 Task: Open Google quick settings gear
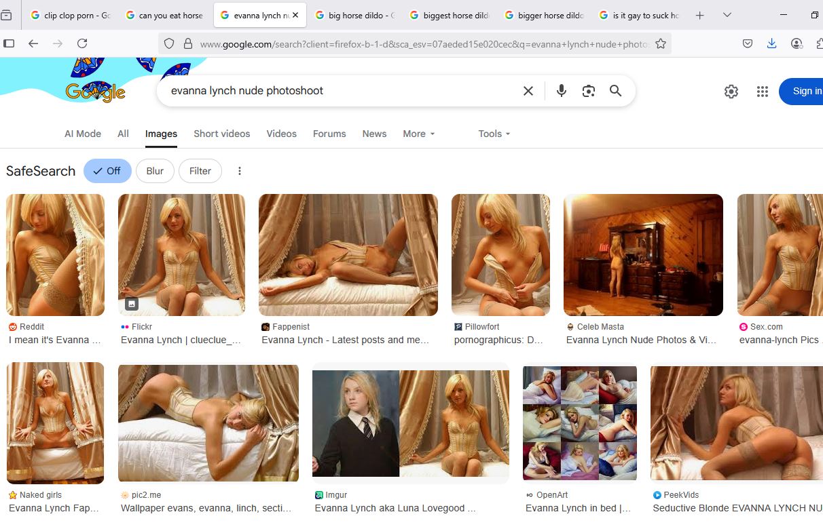[x=731, y=92]
